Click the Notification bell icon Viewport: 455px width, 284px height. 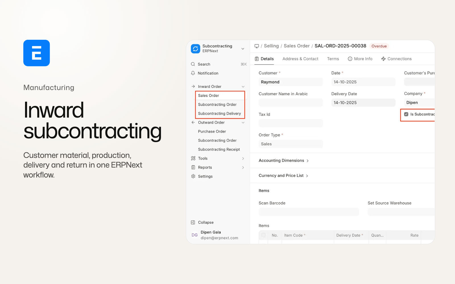click(193, 73)
